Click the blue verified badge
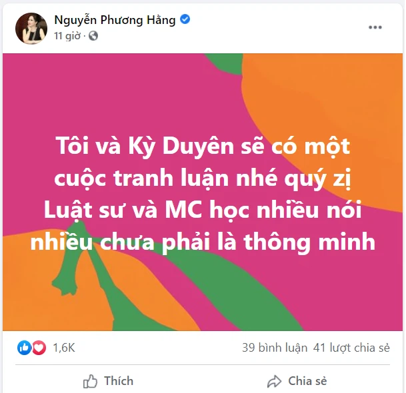 click(185, 19)
